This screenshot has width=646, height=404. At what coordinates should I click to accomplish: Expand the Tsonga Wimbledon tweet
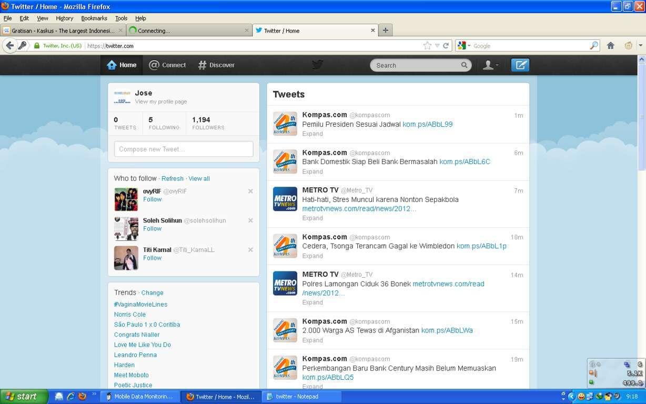click(312, 256)
